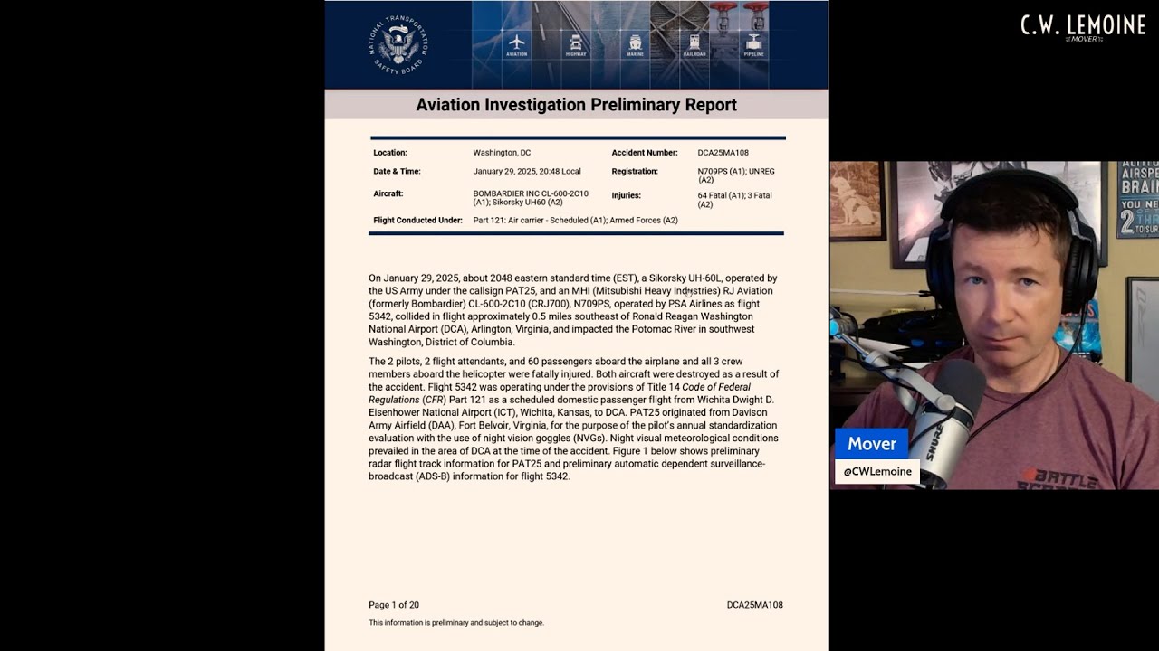Select the Railroad train icon
This screenshot has width=1159, height=651.
tap(694, 42)
